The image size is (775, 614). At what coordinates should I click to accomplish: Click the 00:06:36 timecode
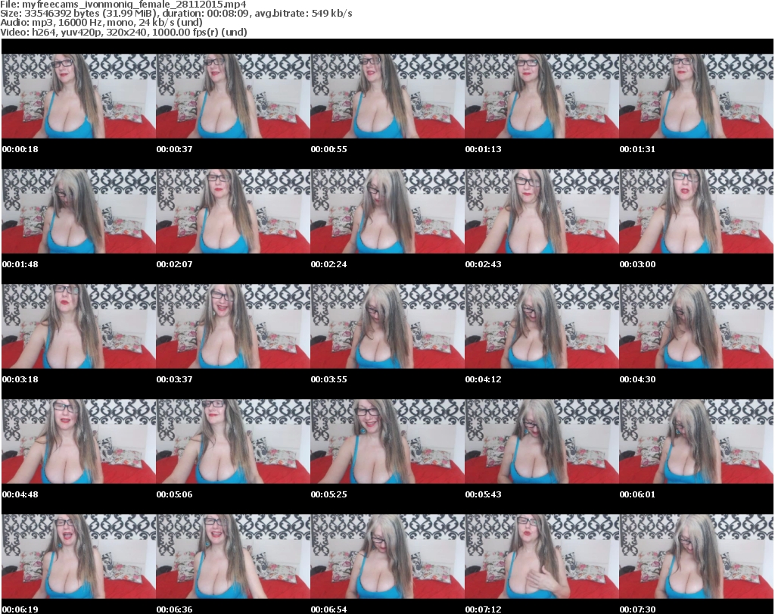(x=175, y=609)
